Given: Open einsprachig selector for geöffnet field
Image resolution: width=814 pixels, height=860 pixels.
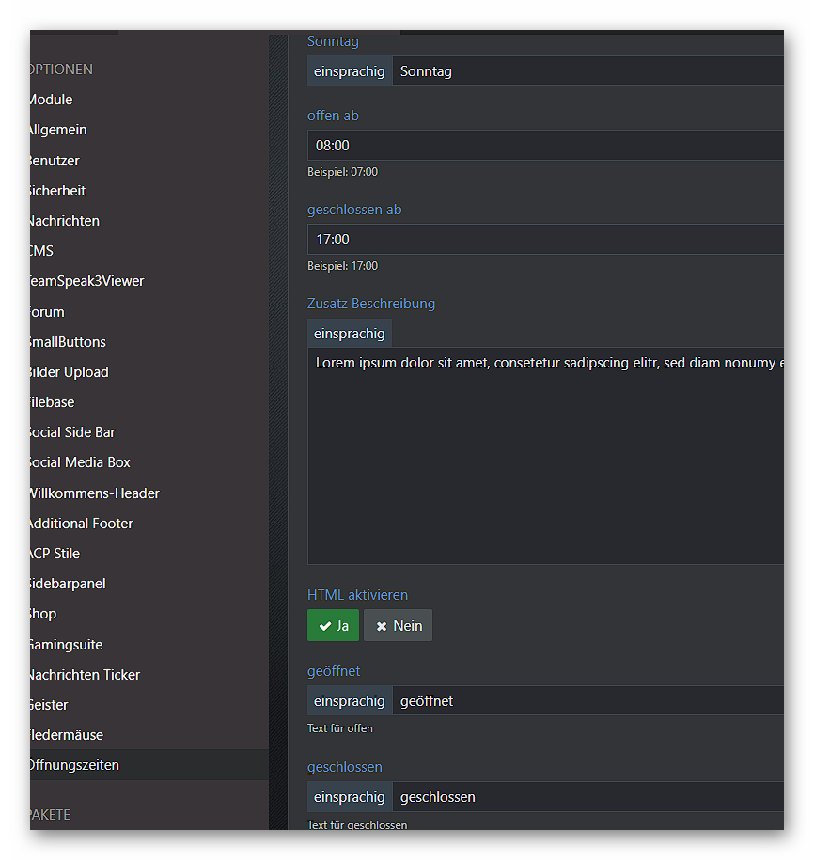Looking at the screenshot, I should click(x=350, y=701).
